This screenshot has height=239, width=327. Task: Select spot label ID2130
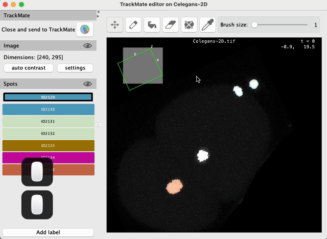49,110
